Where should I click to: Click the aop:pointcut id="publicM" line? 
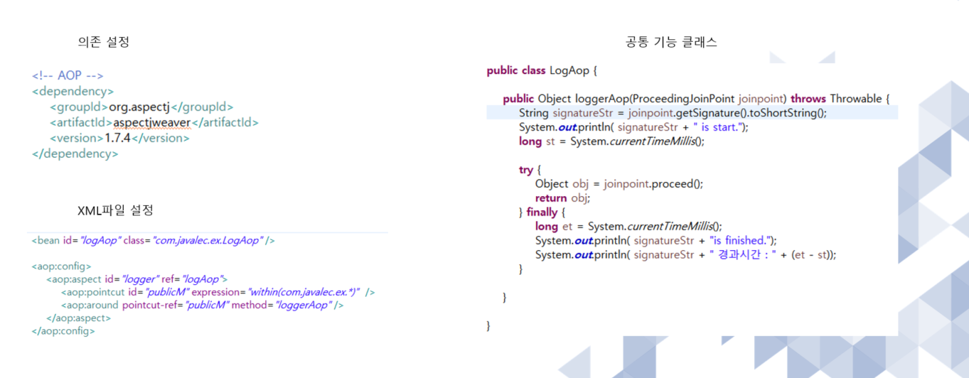218,292
